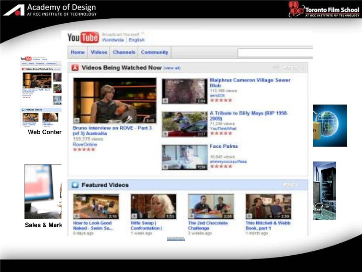
Task: Click the server rack image on right
Action: pyautogui.click(x=325, y=191)
